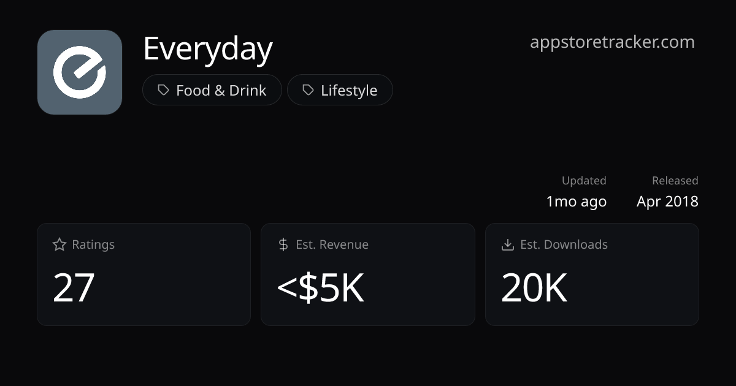This screenshot has width=736, height=386.
Task: Click the Updated label
Action: [x=584, y=181]
